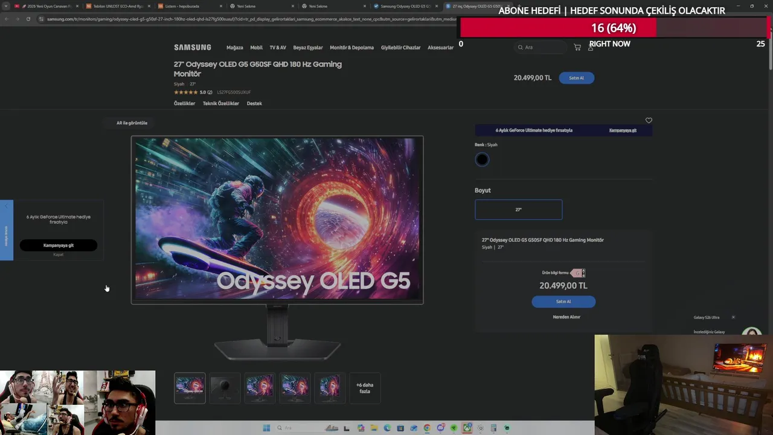Open the Beyaz Eşyalar menu
The width and height of the screenshot is (773, 435).
308,48
